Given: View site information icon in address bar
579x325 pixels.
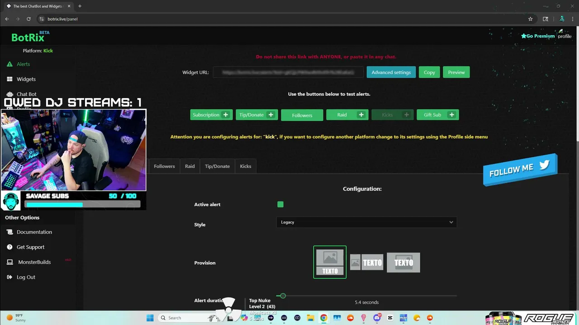Looking at the screenshot, I should 42,19.
